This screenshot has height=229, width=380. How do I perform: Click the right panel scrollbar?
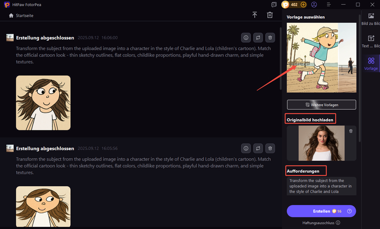360,78
